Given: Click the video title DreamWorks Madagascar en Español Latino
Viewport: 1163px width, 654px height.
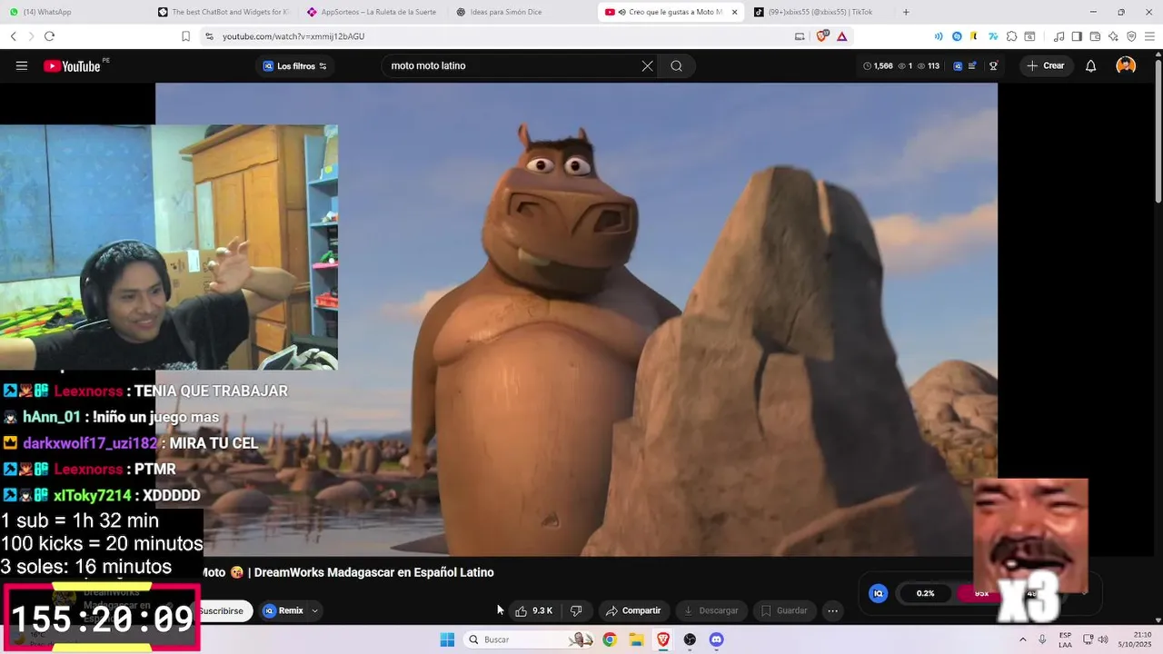Looking at the screenshot, I should [374, 572].
